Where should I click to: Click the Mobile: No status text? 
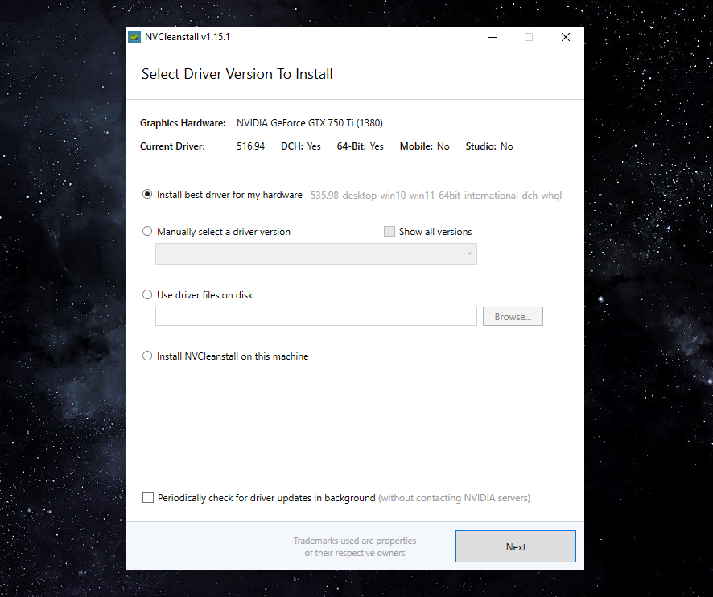tap(425, 146)
